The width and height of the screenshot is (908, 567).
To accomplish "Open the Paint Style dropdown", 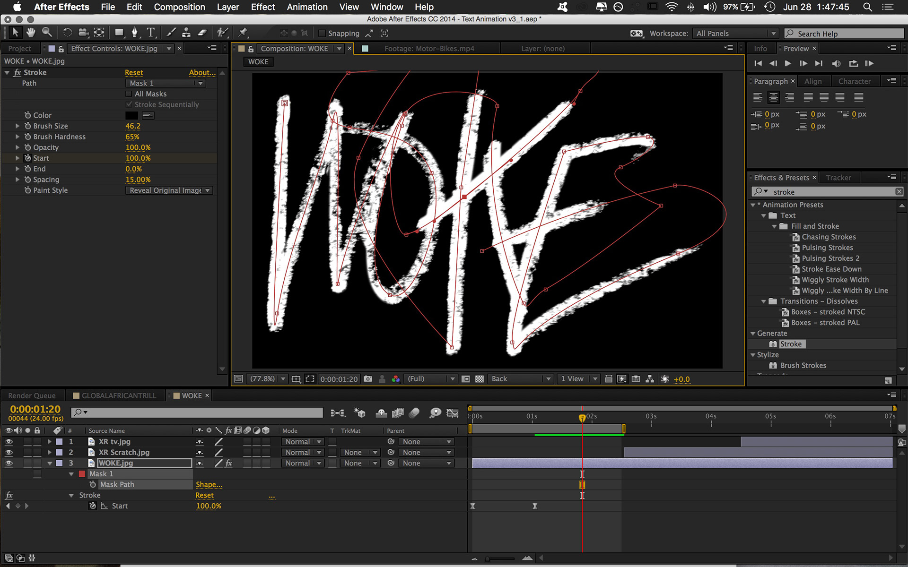I will [x=169, y=190].
